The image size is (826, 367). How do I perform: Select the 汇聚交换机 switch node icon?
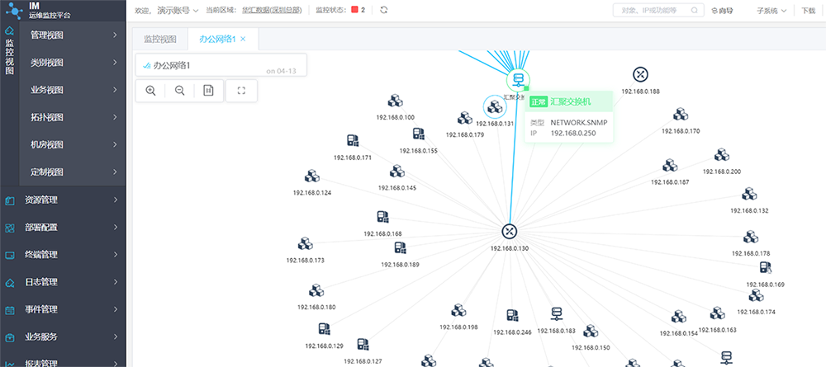click(519, 81)
